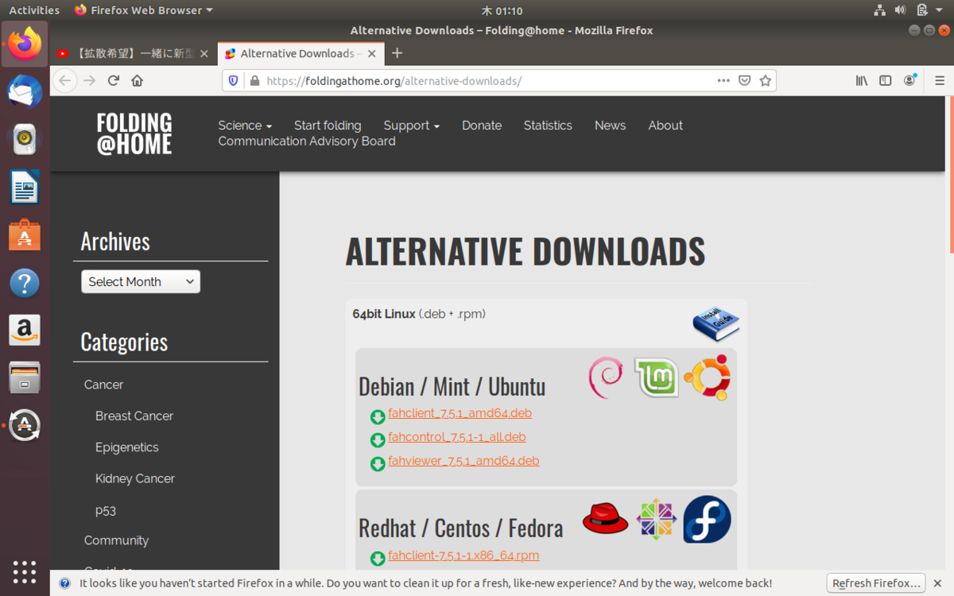Open the Epigenetics category
Screen dimensions: 954x596
pos(127,447)
